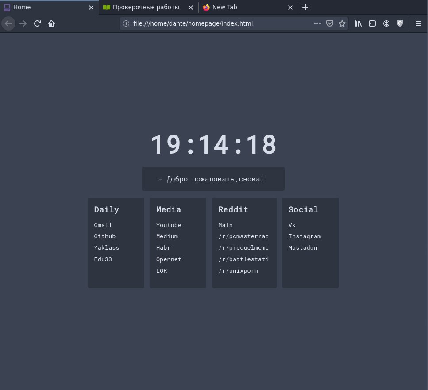The height and width of the screenshot is (390, 428).
Task: Click the Media card heading
Action: pos(169,209)
